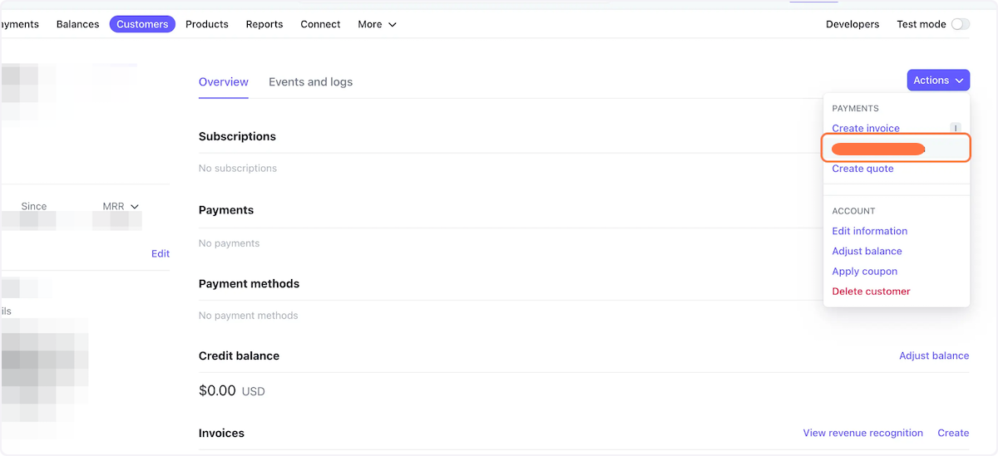This screenshot has height=456, width=998.
Task: Switch to Overview tab
Action: 224,81
